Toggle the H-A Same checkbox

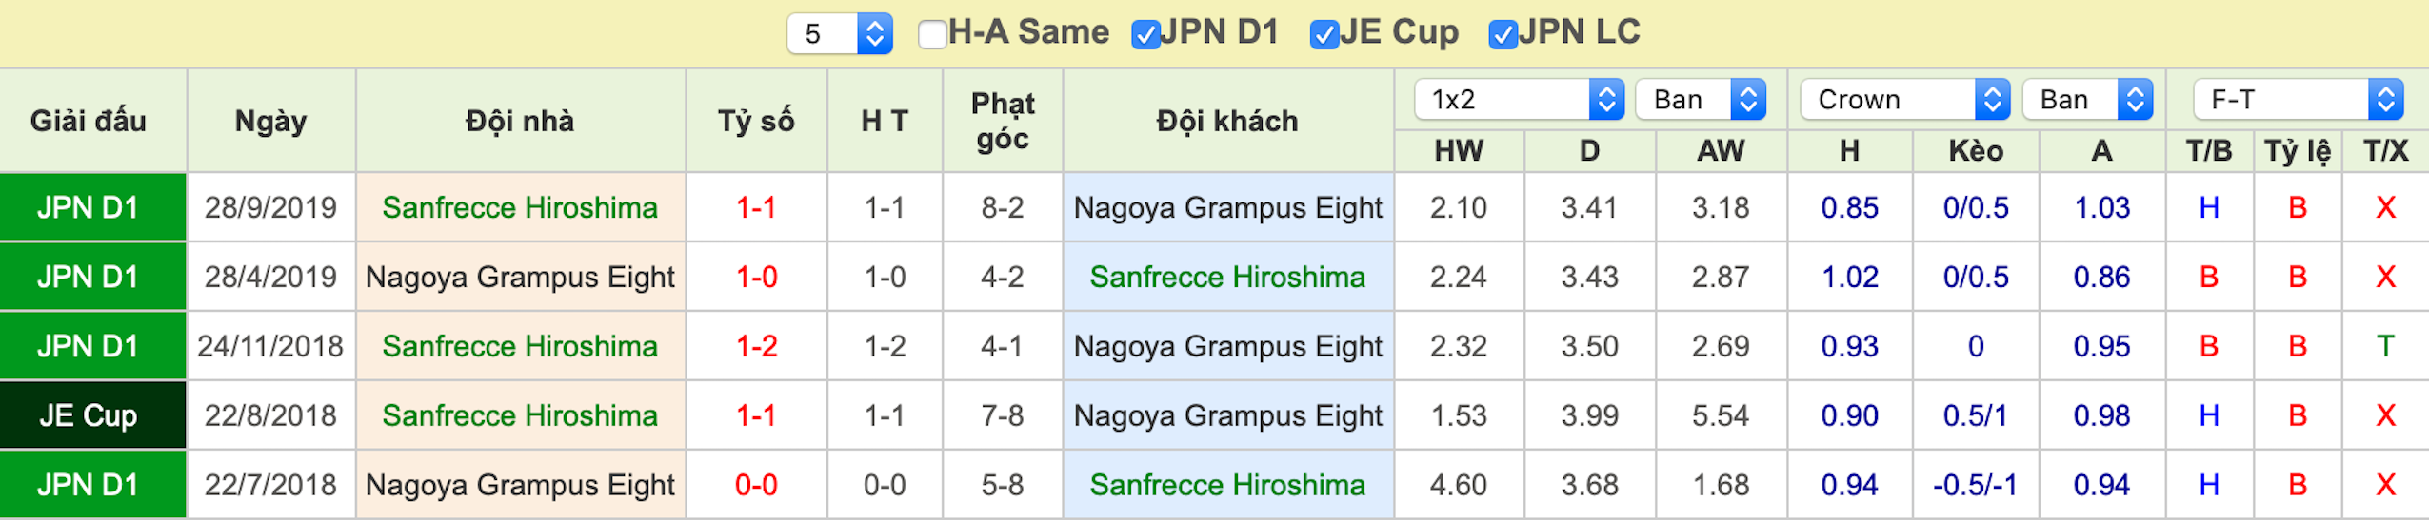click(931, 34)
